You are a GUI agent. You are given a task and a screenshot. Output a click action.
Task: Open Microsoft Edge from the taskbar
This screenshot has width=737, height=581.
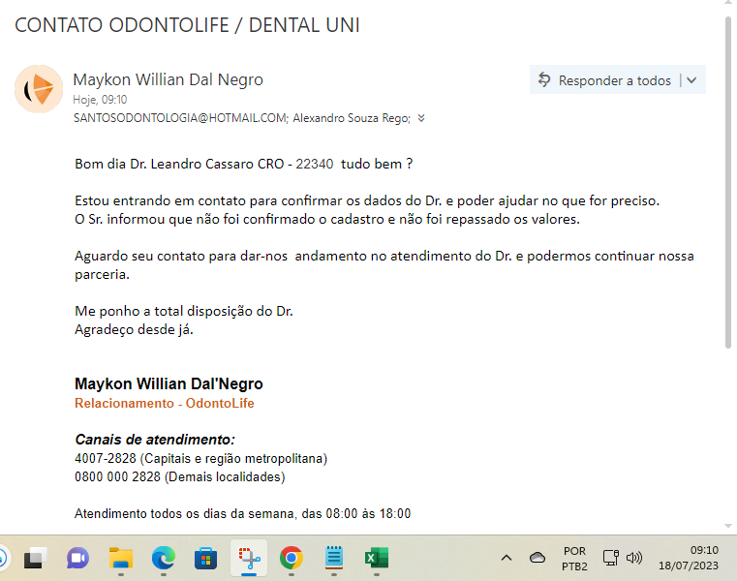pos(163,558)
